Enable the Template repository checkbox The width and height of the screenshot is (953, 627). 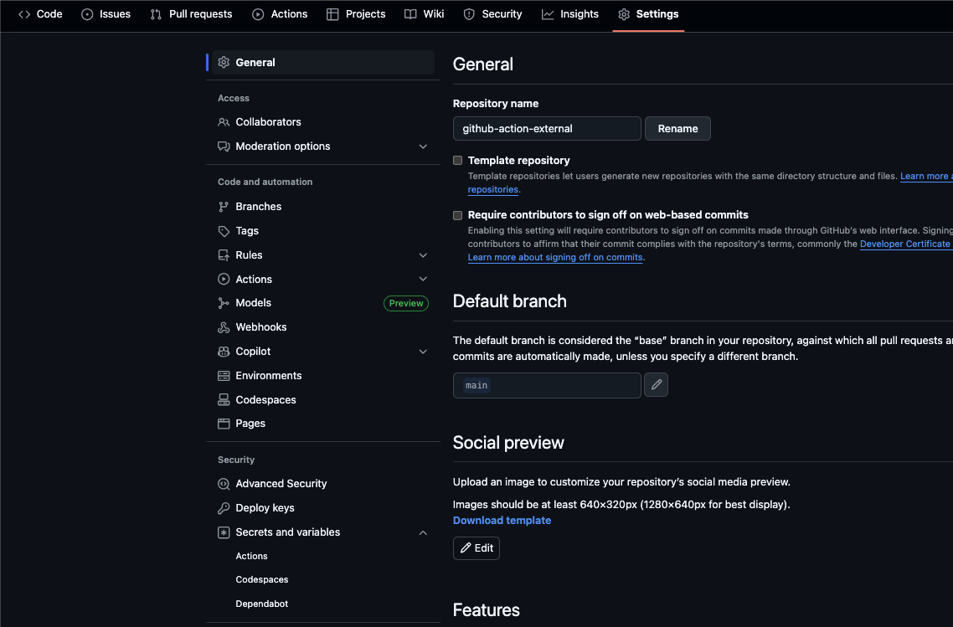(457, 160)
